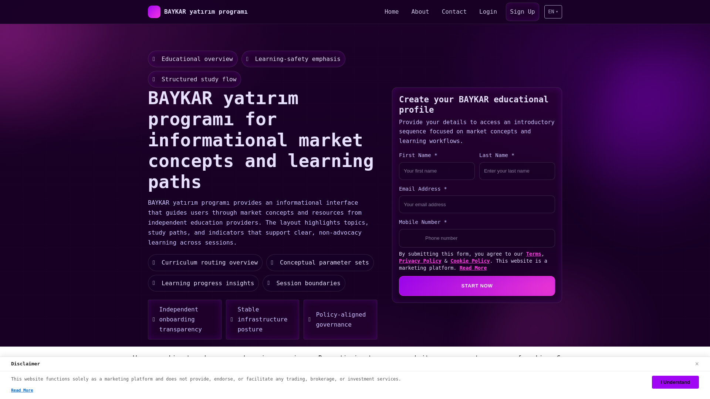Click the Policy-aligned governance card
Viewport: 710px width, 399px height.
[x=340, y=320]
